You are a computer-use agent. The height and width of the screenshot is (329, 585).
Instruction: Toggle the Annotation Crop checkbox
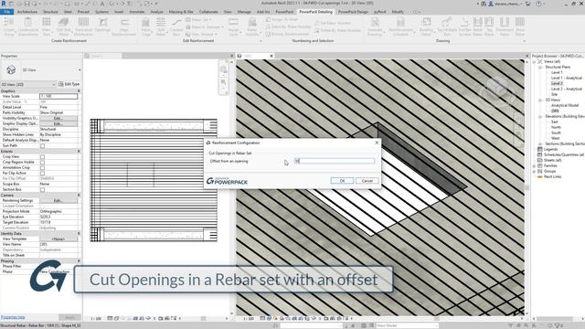42,167
